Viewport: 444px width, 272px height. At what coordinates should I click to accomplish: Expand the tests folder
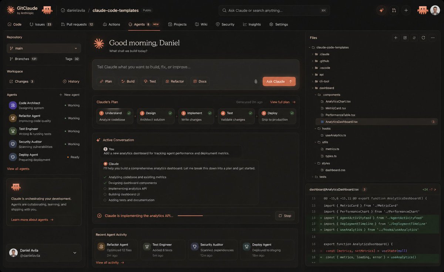coord(312,177)
